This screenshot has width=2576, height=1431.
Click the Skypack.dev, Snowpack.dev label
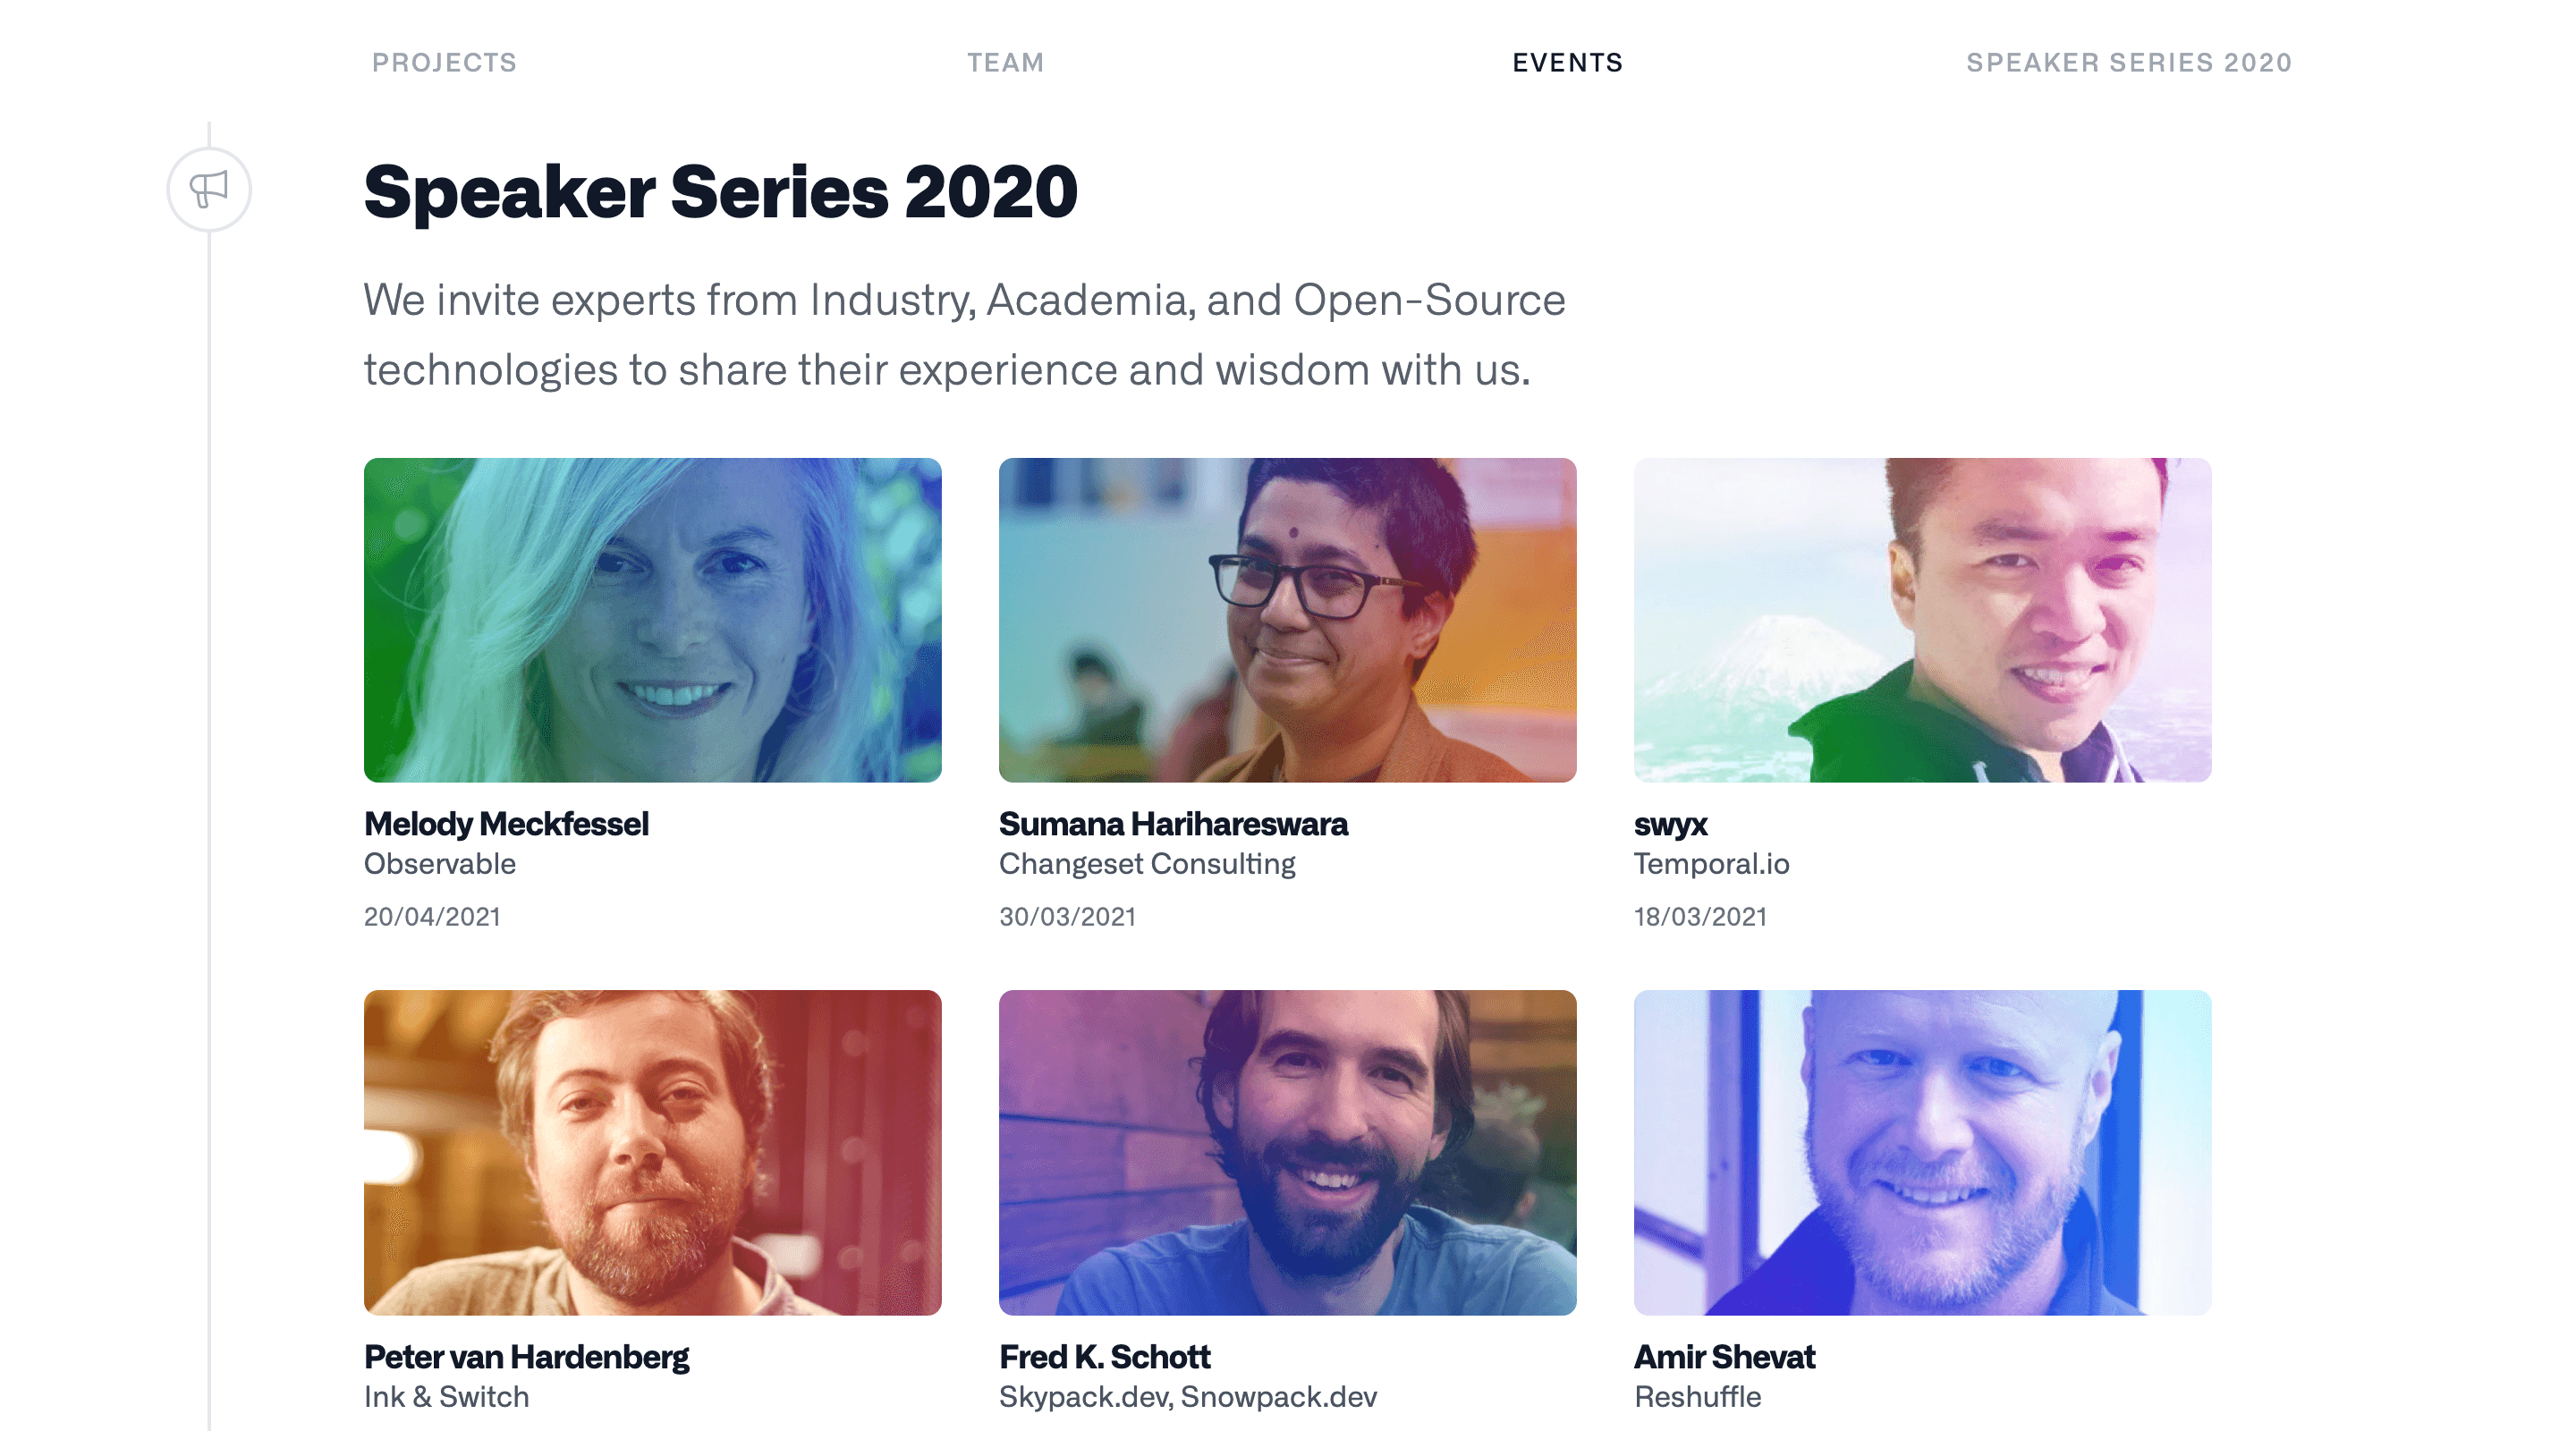pos(1188,1396)
